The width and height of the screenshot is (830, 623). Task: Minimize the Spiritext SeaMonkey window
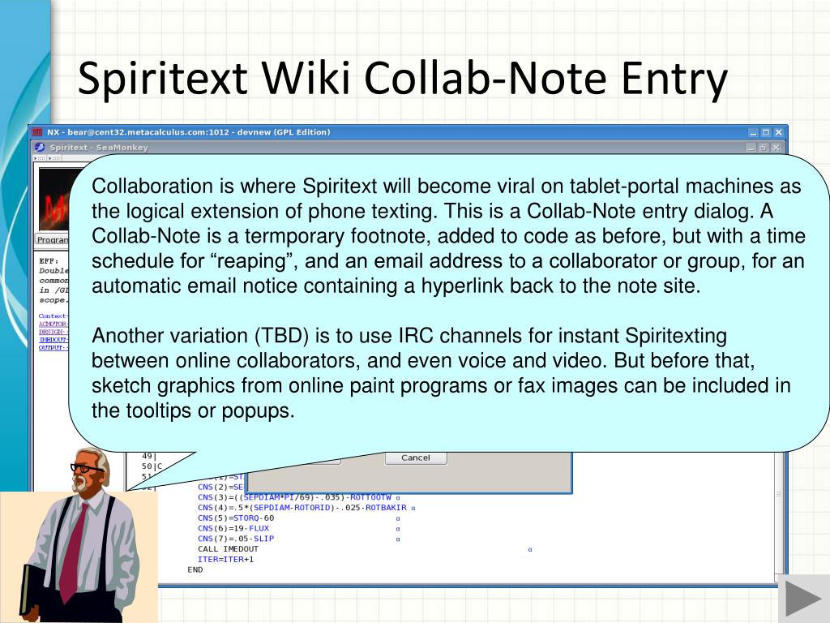coord(751,148)
